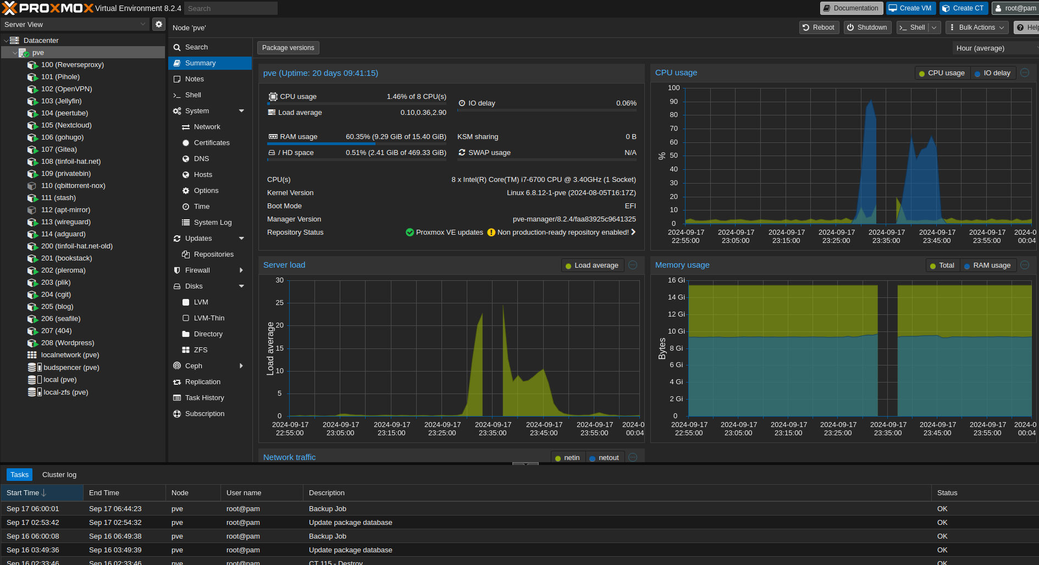Screen dimensions: 1039x565
Task: Click the Package versions button
Action: click(288, 48)
